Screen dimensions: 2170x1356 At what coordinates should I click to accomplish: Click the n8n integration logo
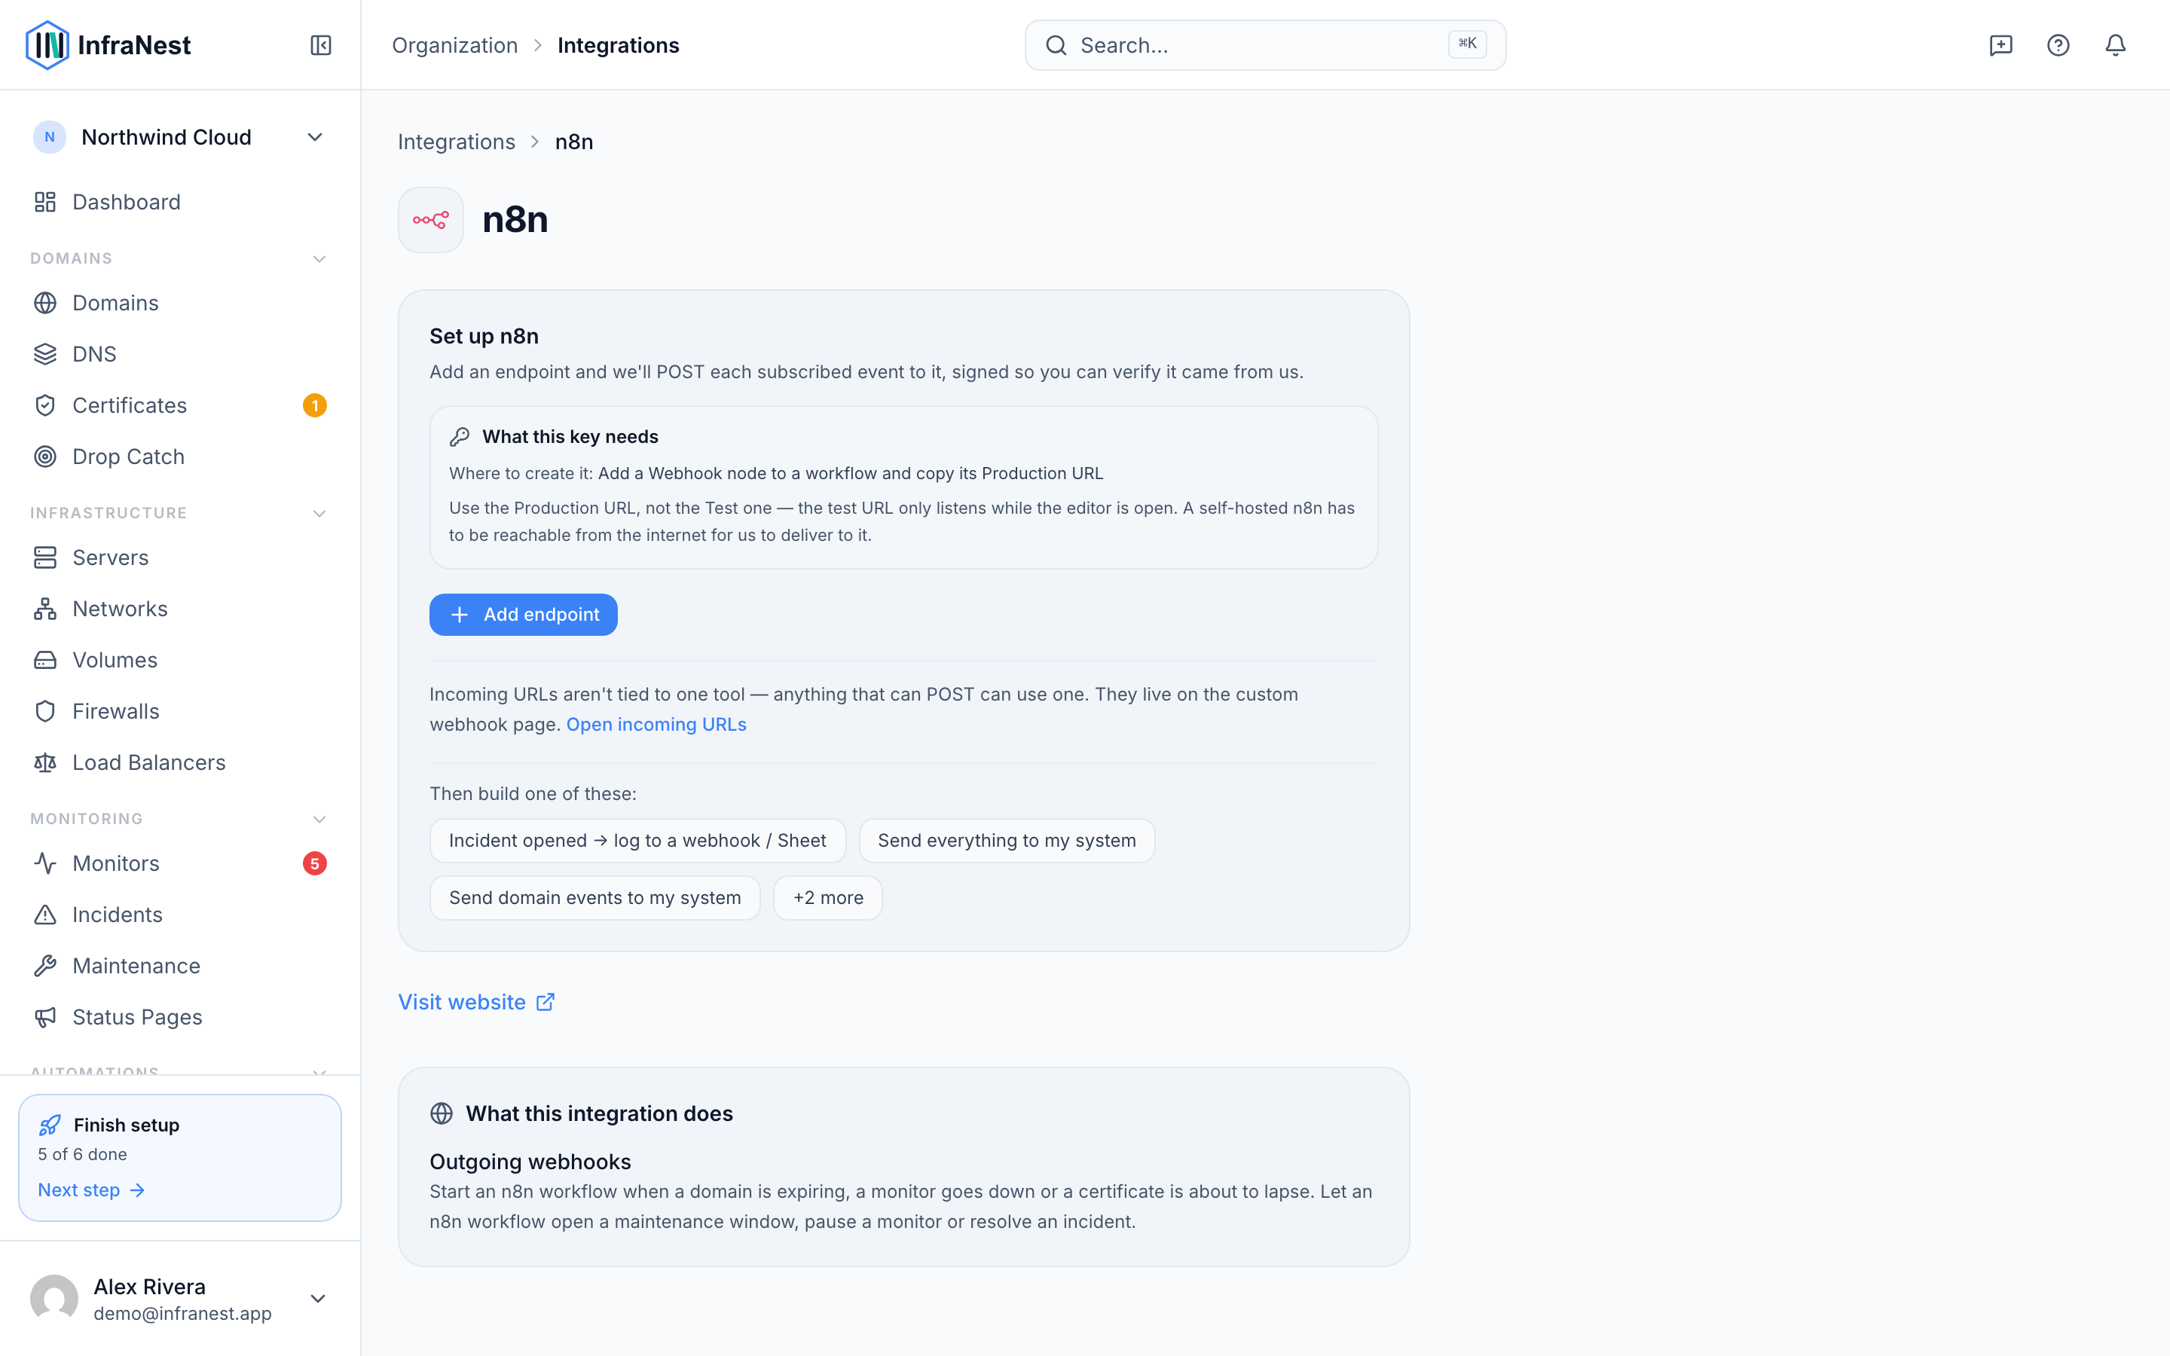[430, 220]
